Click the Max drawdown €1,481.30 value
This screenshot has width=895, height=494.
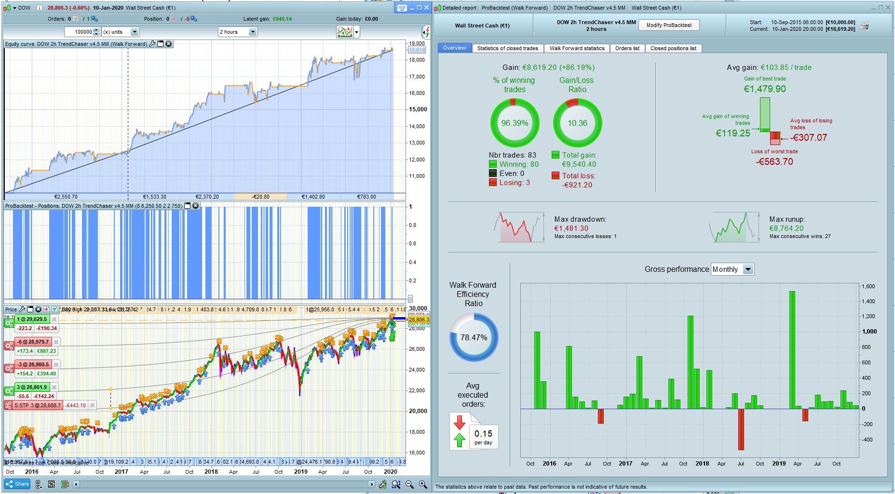point(571,228)
